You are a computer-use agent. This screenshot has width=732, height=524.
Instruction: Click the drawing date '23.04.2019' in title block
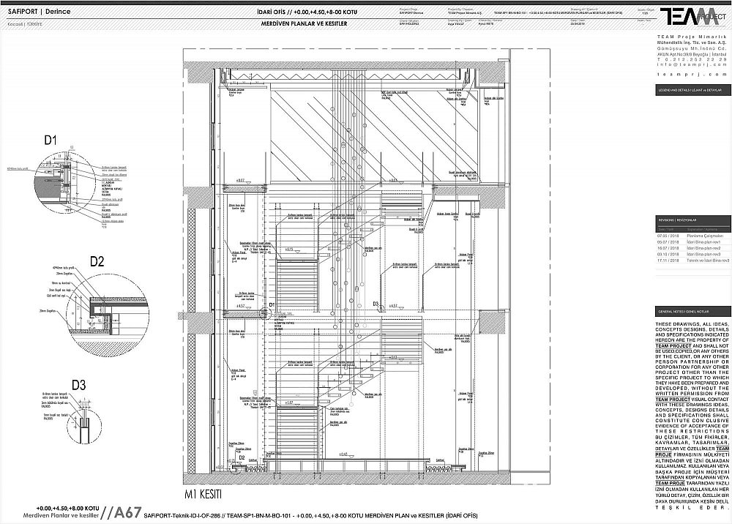(x=578, y=24)
